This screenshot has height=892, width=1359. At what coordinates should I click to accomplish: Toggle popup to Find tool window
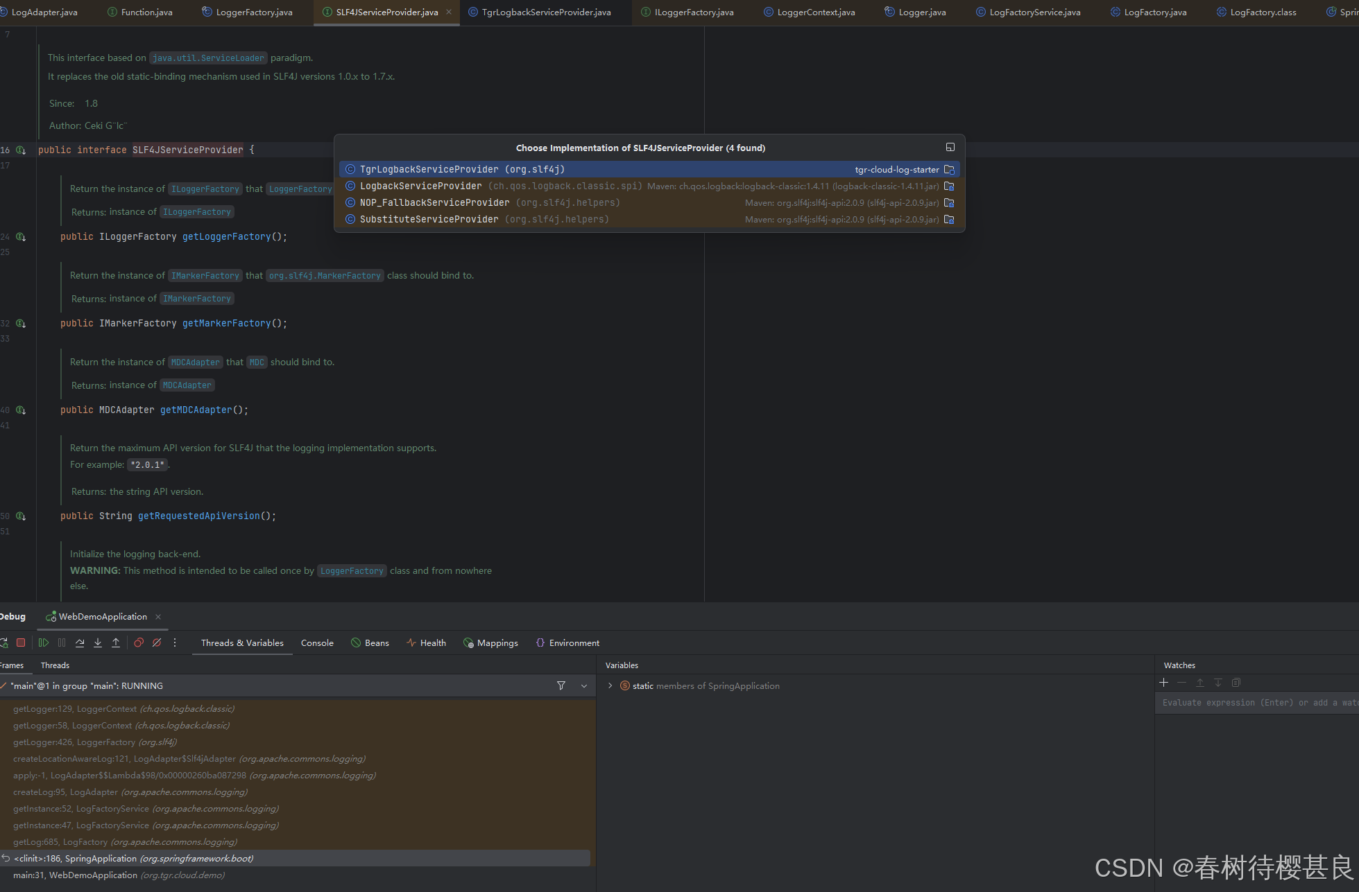coord(950,147)
